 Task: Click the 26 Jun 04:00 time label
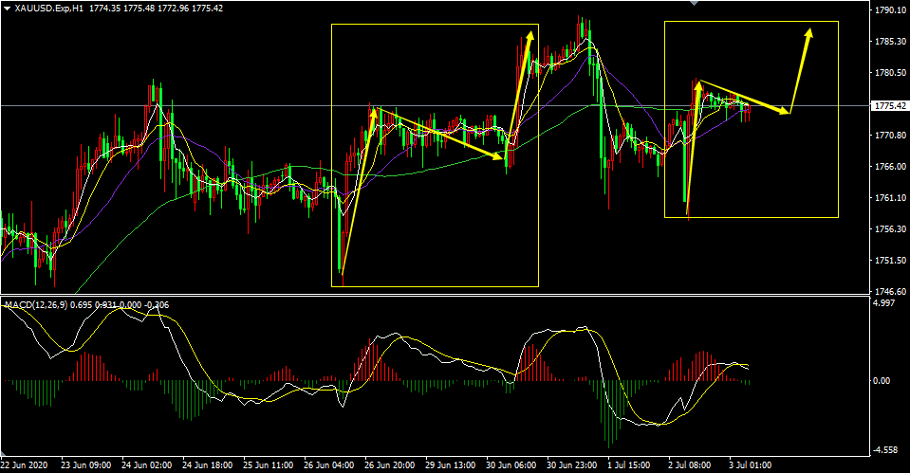(329, 464)
